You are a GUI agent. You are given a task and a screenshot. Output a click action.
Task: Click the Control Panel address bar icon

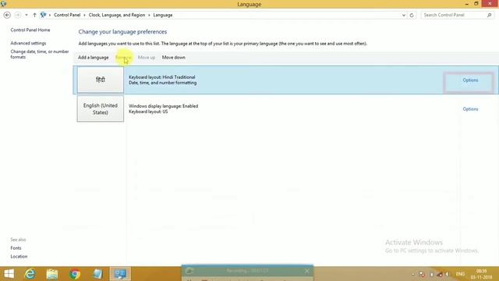(44, 15)
